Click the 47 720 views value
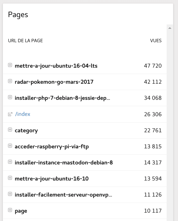The width and height of the screenshot is (178, 221). pyautogui.click(x=153, y=66)
